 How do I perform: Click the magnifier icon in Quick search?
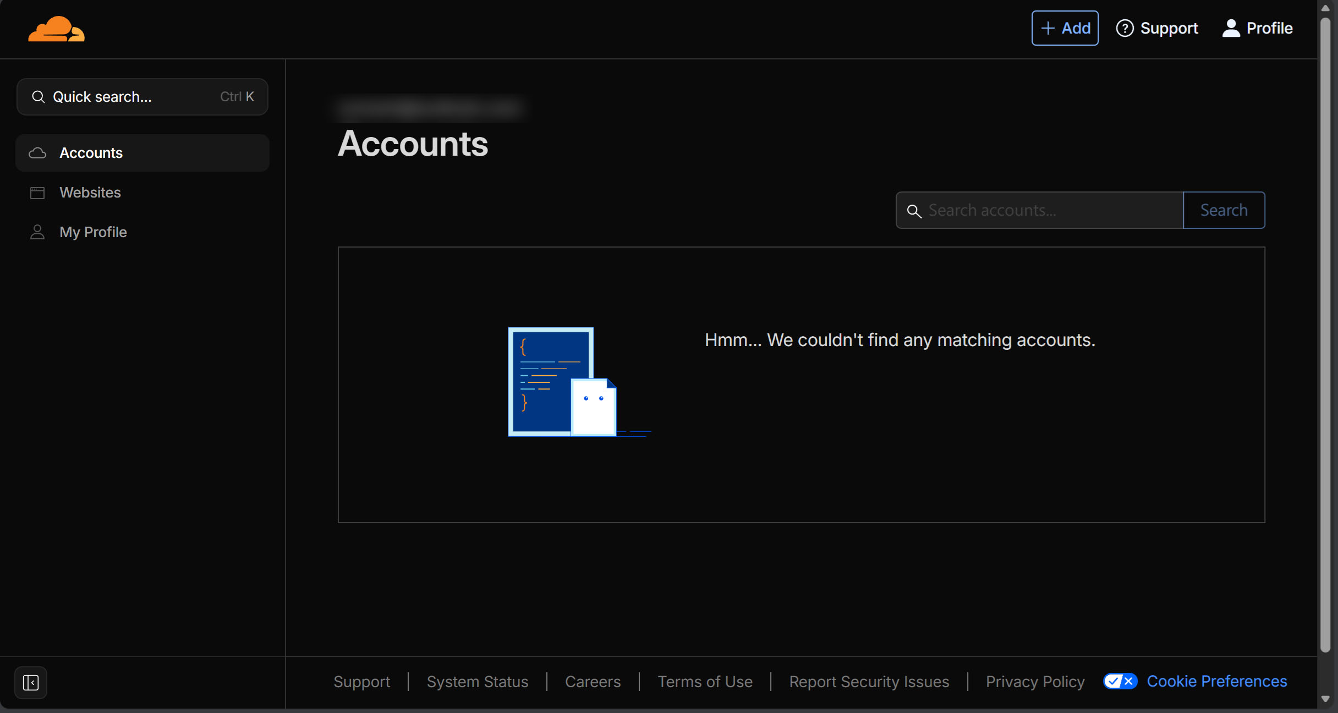tap(39, 96)
